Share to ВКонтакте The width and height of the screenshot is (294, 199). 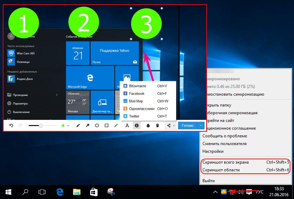(148, 86)
